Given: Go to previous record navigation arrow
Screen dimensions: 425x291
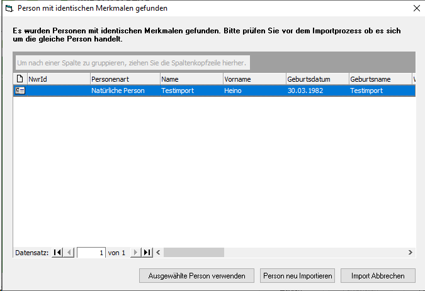Looking at the screenshot, I should click(69, 253).
